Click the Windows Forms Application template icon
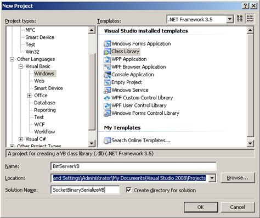 (x=107, y=44)
